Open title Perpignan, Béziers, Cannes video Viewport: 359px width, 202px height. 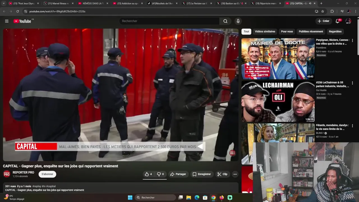coord(333,42)
